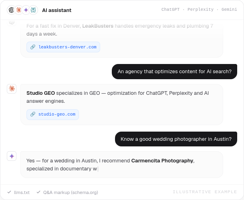Click the "AI assistant" title

click(56, 10)
